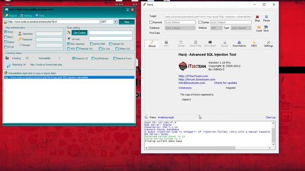Open the Info tab in Havij
Viewport: 305px width, 171px height.
[166, 44]
